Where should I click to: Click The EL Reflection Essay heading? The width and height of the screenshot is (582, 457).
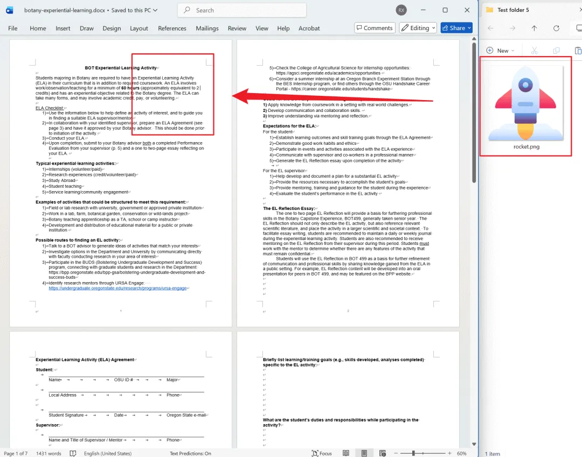[289, 208]
